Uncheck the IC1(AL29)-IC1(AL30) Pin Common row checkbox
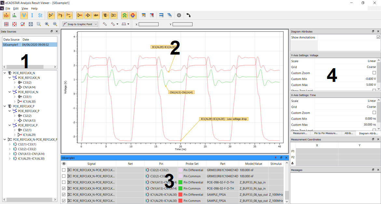Viewport: 381px width, 204px height. (64, 201)
